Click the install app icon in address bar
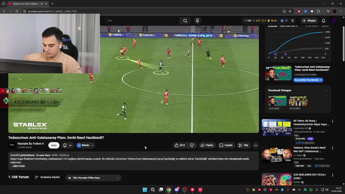Screen dimensions: 345x194 pos(284,11)
